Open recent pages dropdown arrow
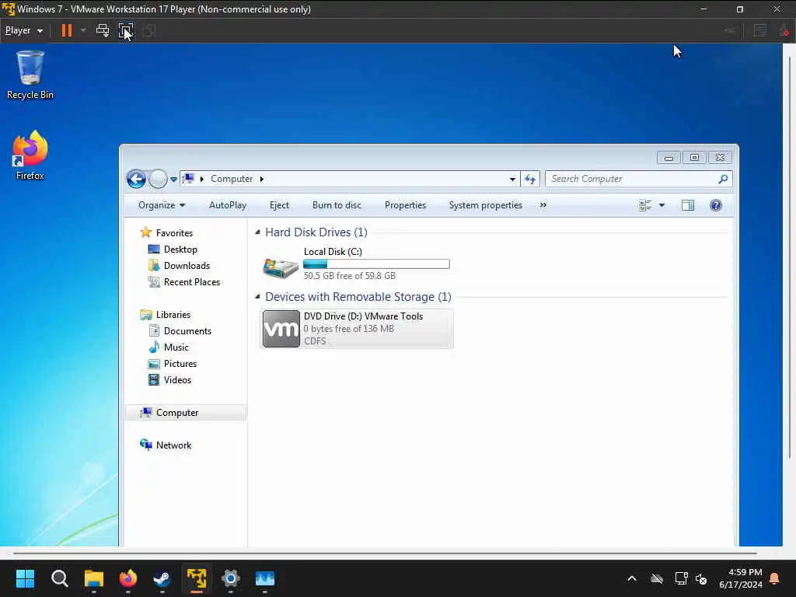The height and width of the screenshot is (597, 796). [173, 180]
